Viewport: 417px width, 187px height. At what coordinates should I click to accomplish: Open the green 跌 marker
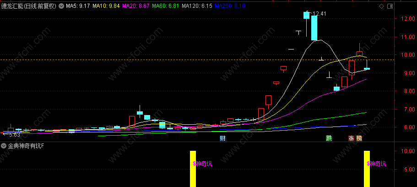[x=329, y=138]
